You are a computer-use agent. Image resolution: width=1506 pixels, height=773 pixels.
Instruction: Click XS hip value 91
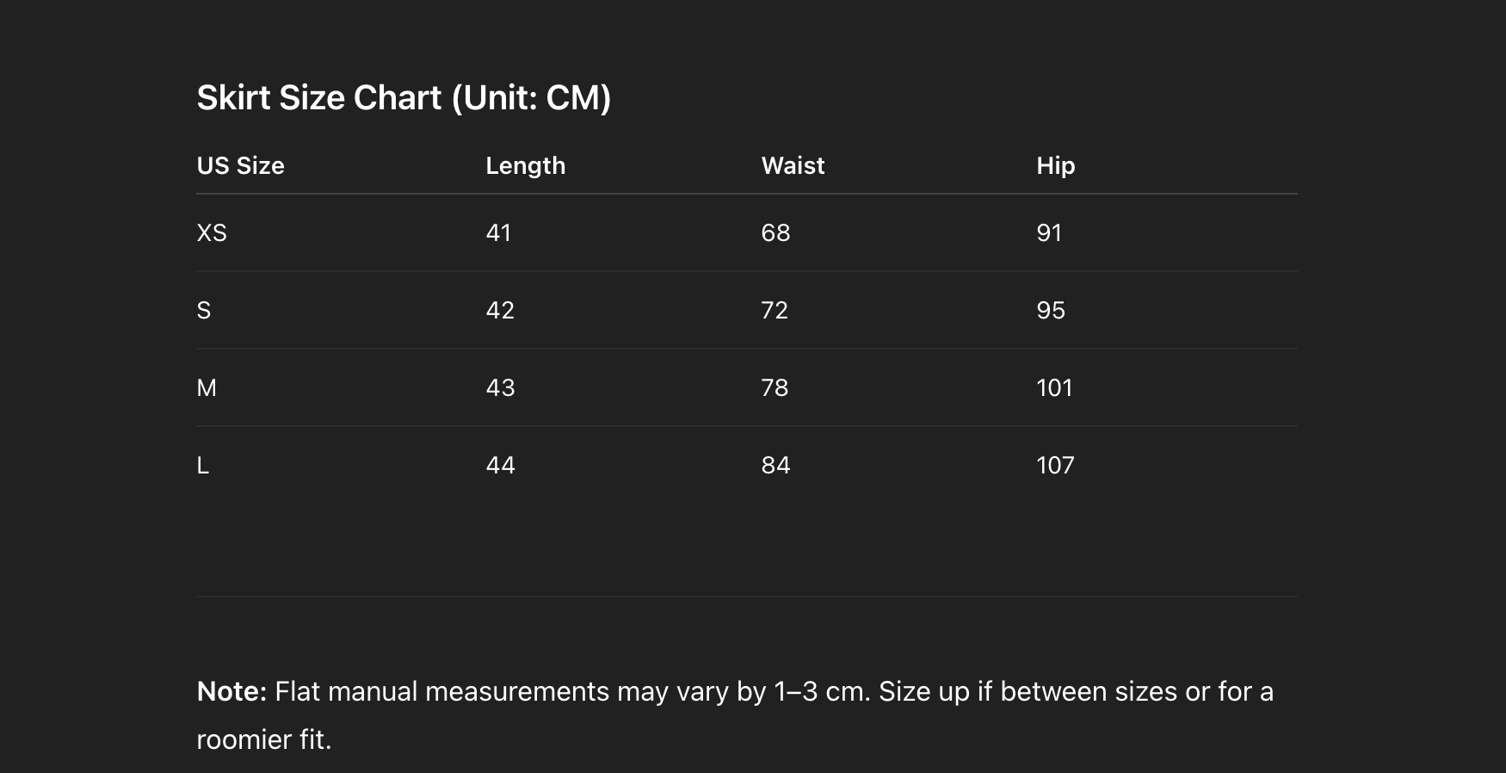click(x=1050, y=232)
